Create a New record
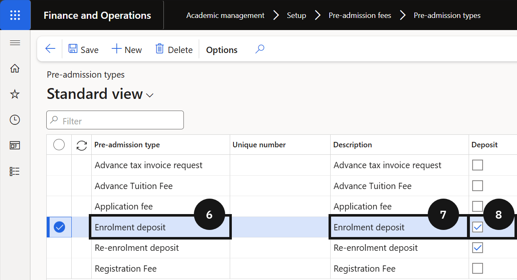The height and width of the screenshot is (280, 517). tap(127, 49)
